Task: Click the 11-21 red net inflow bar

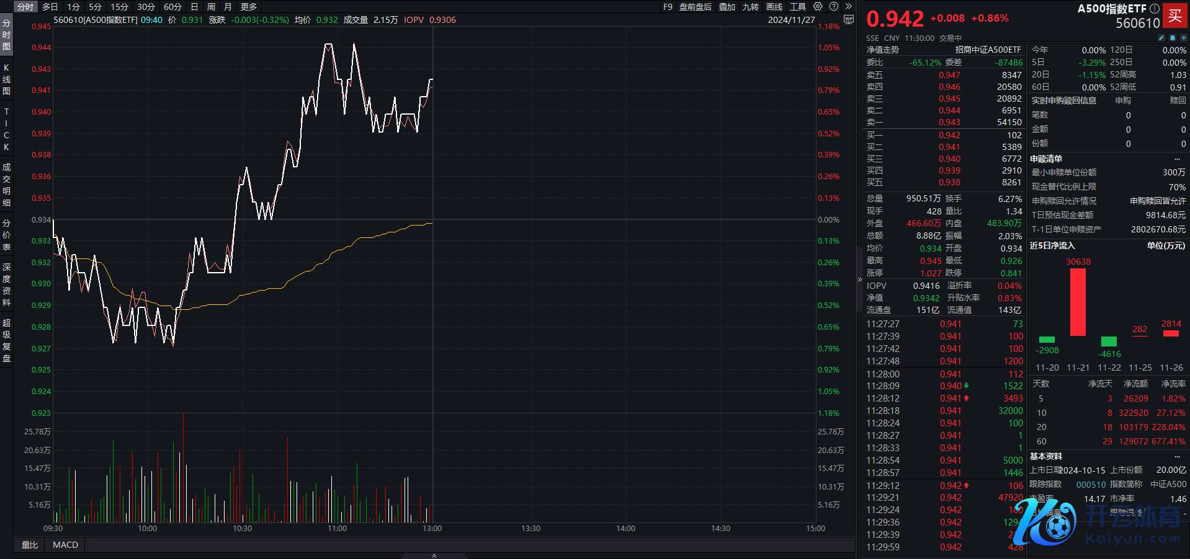Action: click(1078, 302)
